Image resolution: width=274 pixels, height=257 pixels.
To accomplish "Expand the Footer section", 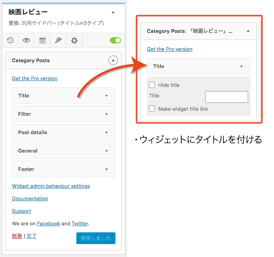I will point(63,169).
